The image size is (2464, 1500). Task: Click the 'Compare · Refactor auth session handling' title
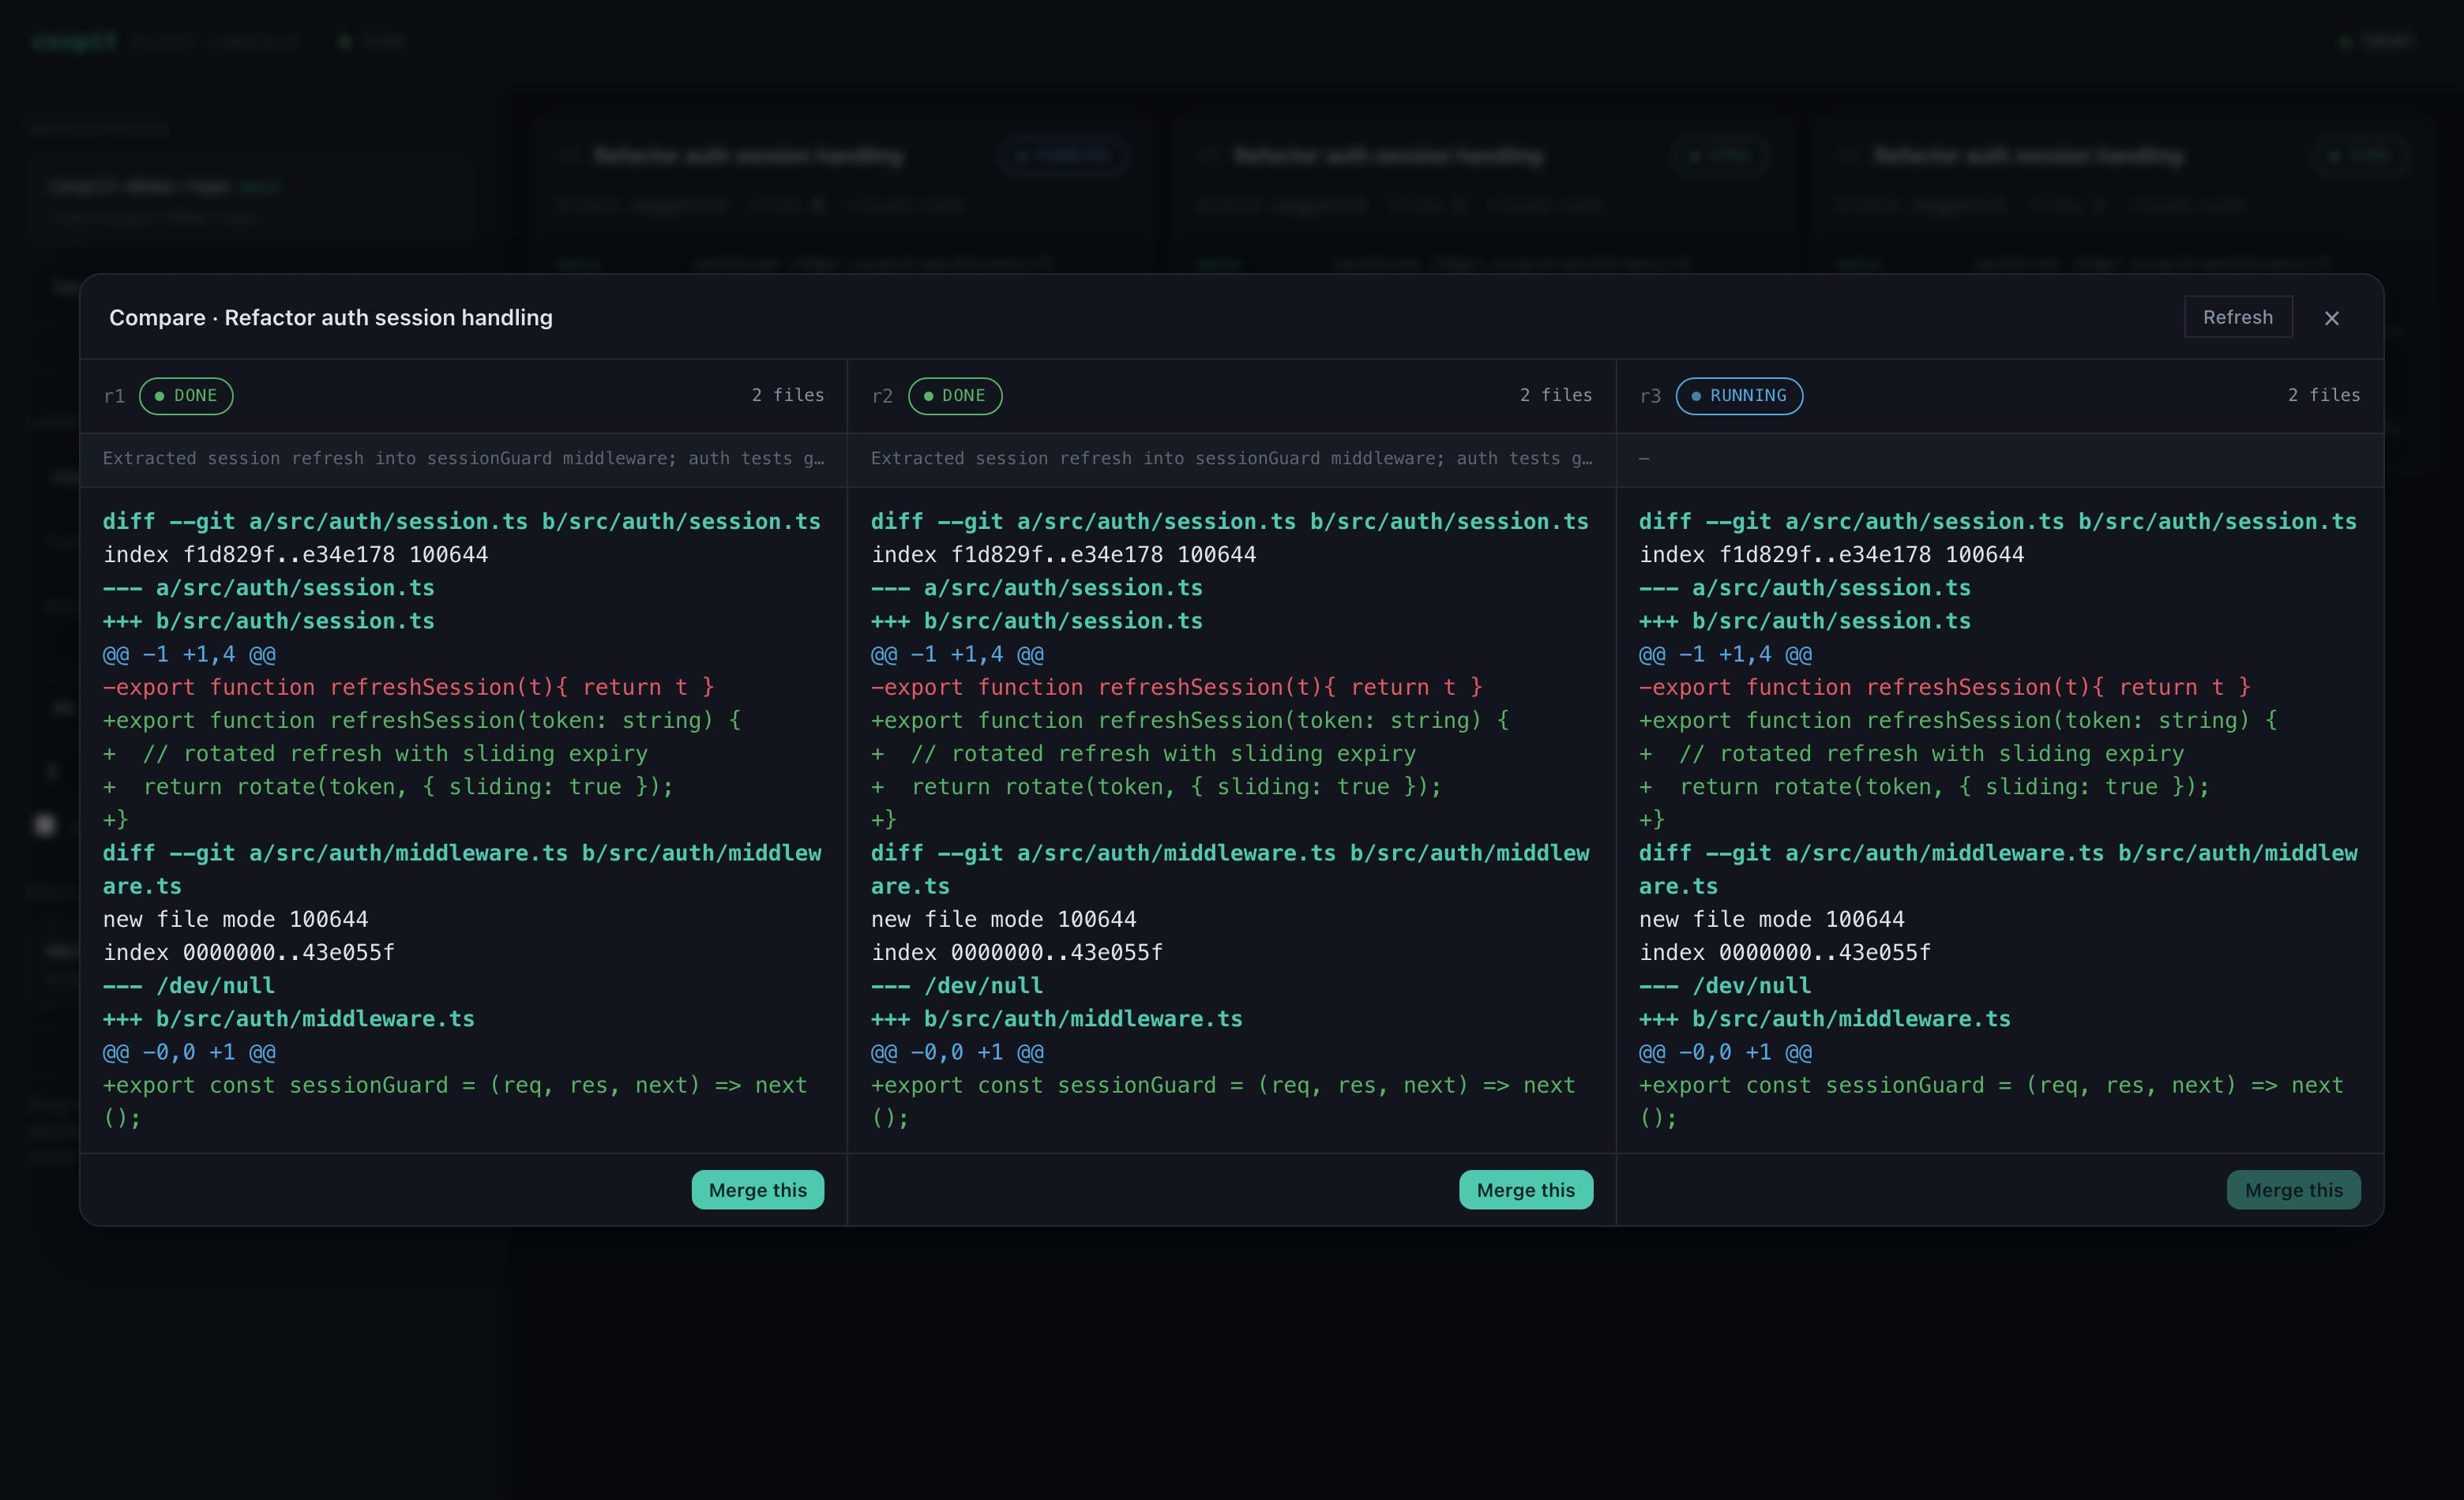coord(331,318)
